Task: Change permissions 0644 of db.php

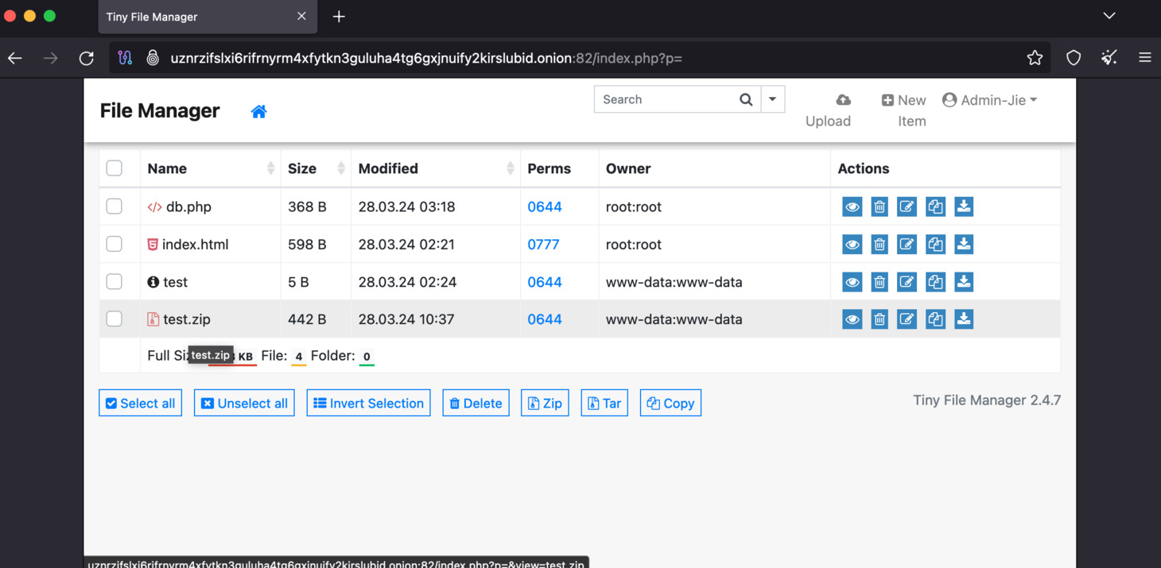Action: coord(545,207)
